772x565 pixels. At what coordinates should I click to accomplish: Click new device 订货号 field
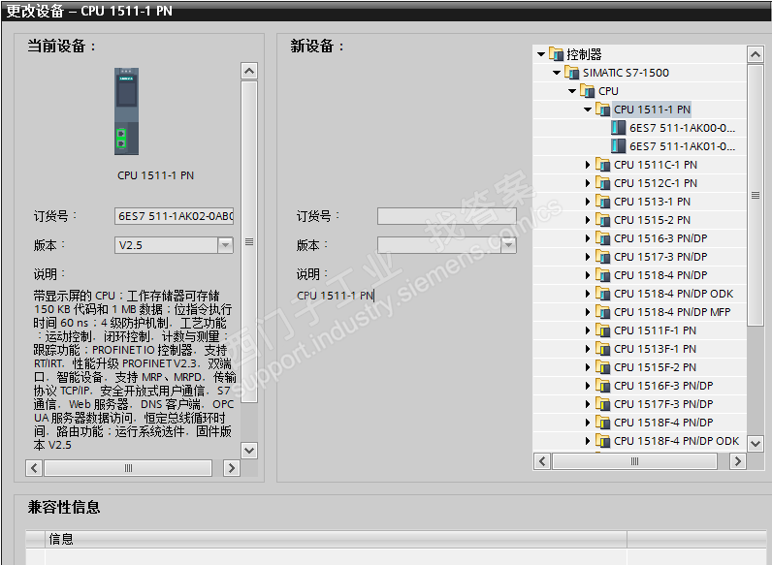tap(446, 216)
